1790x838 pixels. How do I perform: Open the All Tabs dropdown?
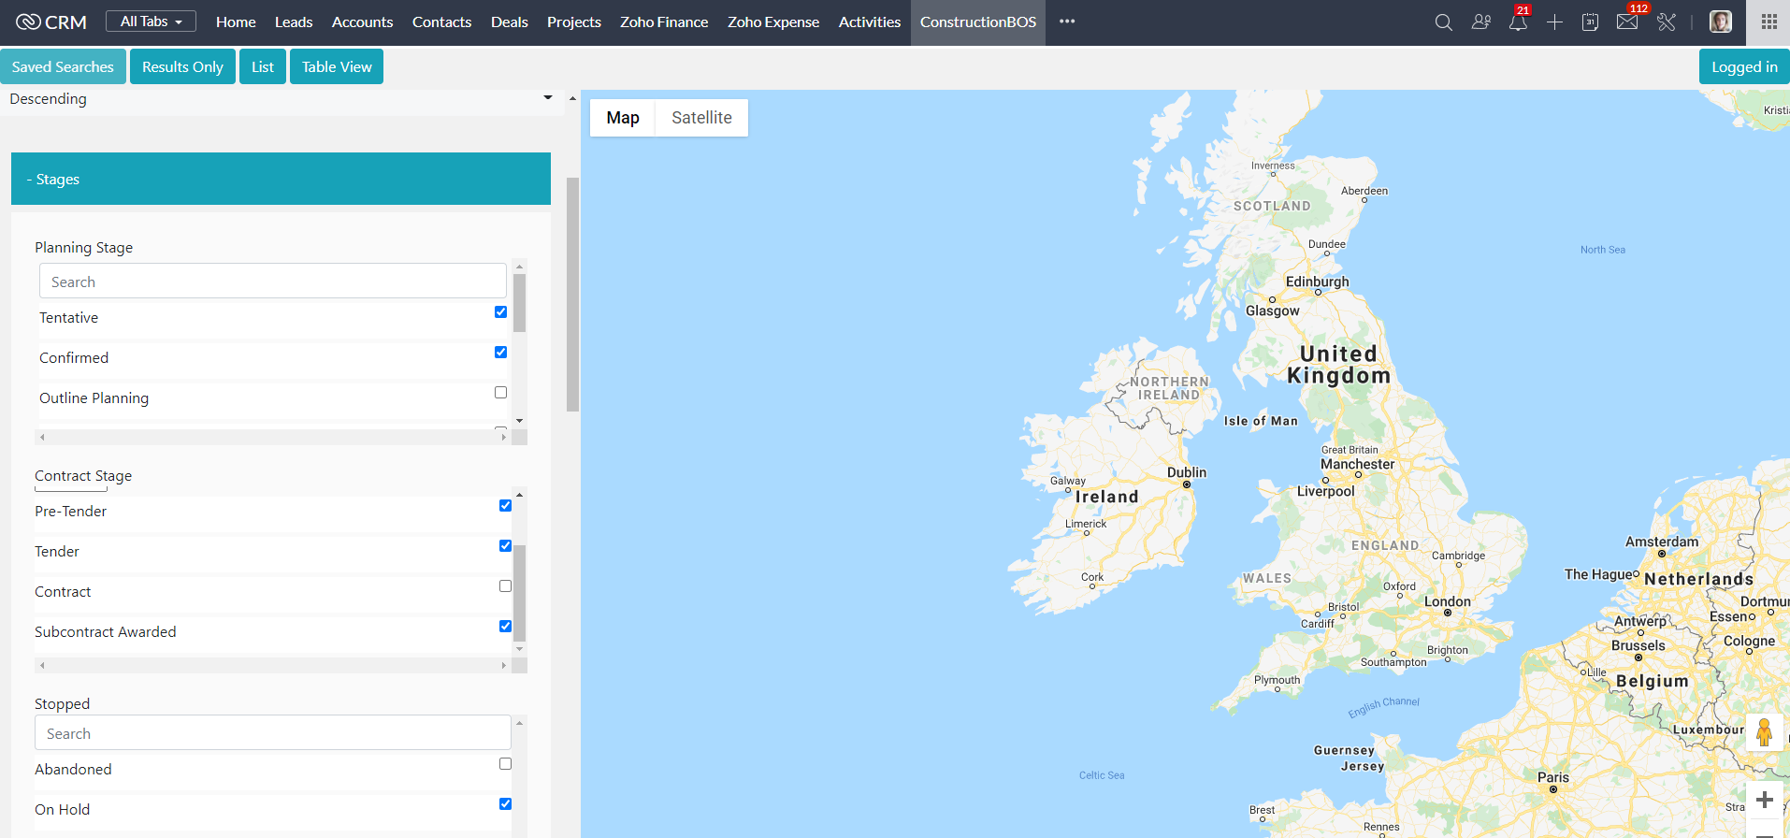pos(151,22)
